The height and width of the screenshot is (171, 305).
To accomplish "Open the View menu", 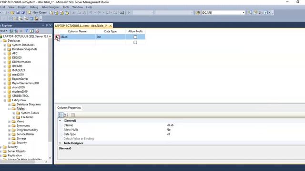I will click(x=11, y=7).
